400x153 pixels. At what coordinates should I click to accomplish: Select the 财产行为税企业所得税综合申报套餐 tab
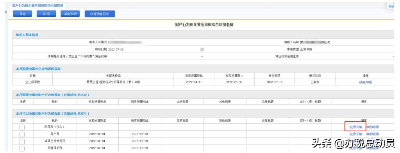point(38,5)
